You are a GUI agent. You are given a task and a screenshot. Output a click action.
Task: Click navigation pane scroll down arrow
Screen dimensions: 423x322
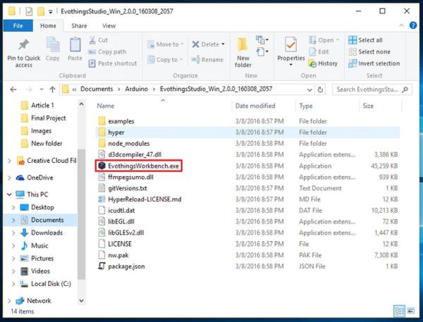82,300
